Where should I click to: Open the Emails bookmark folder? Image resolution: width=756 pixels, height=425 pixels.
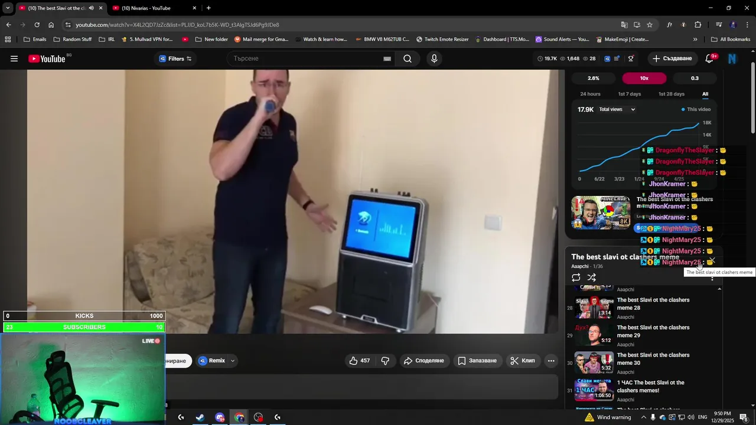tap(35, 40)
